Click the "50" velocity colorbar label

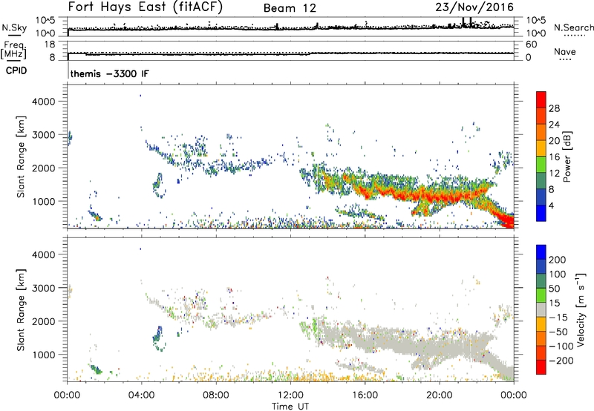[x=554, y=289]
